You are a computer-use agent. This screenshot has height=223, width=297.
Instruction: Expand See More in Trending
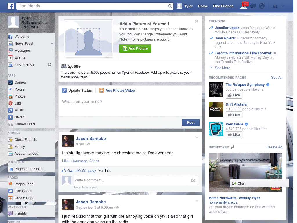tap(222, 68)
